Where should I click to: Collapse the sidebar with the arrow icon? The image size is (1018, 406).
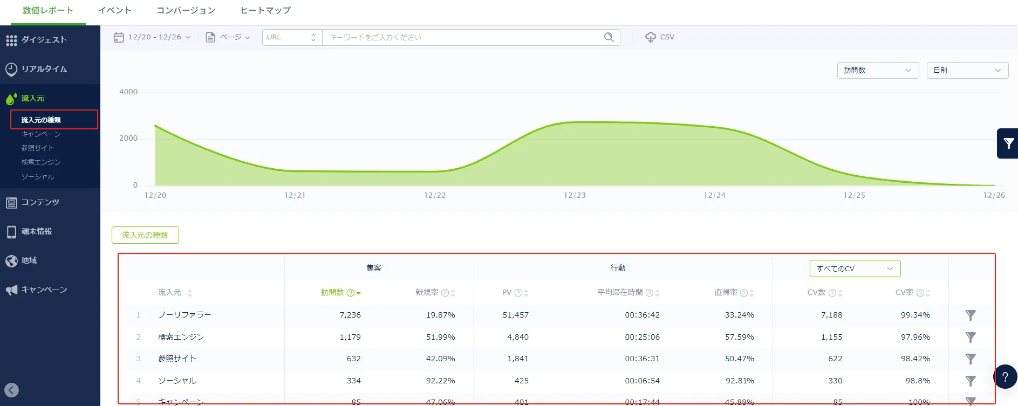11,390
